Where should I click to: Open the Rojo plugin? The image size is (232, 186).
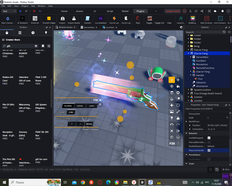[x=138, y=20]
